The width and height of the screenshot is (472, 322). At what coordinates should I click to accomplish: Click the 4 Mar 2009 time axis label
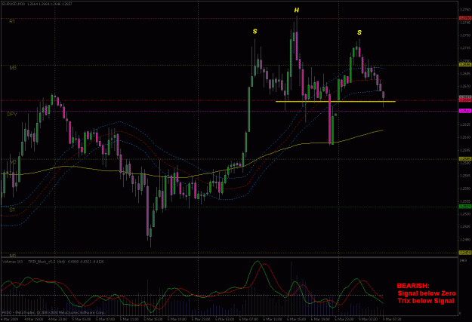click(8, 319)
